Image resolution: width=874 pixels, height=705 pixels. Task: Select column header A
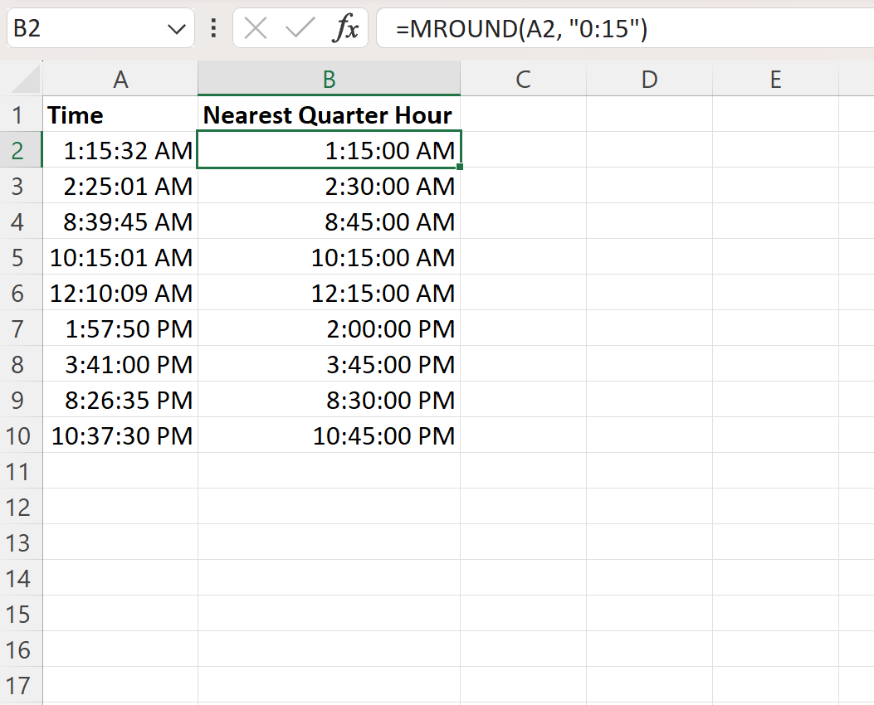tap(120, 79)
